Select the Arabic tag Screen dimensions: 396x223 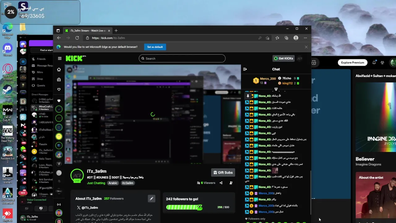pyautogui.click(x=113, y=183)
